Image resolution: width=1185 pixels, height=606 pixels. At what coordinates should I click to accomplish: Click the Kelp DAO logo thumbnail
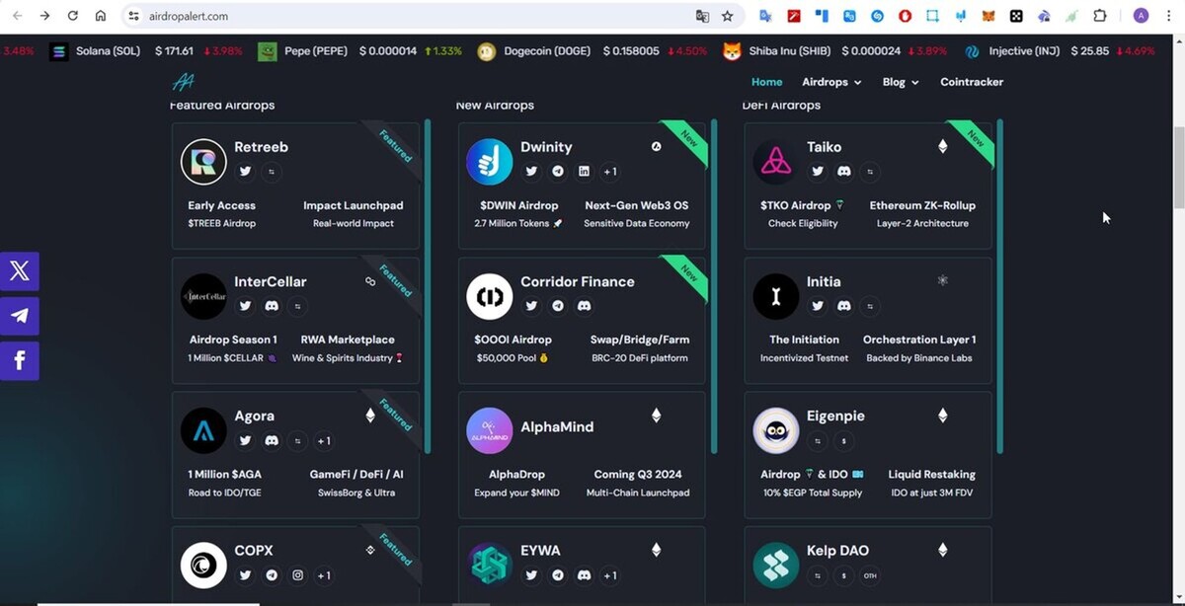tap(776, 566)
